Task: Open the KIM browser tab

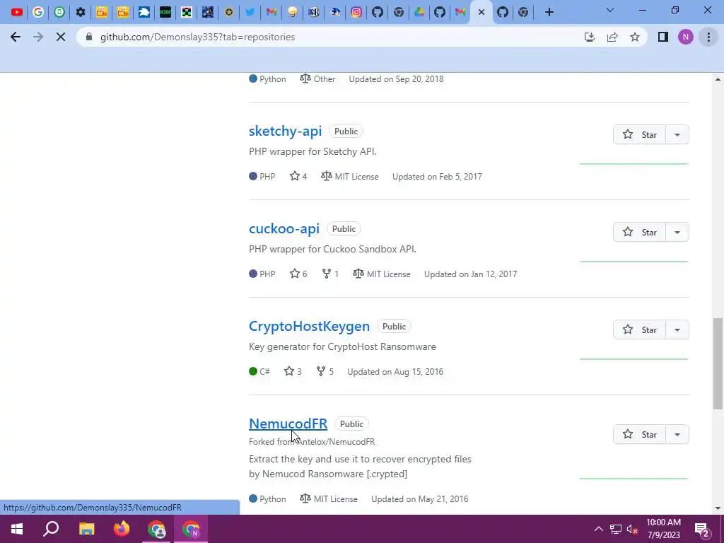Action: (x=165, y=12)
